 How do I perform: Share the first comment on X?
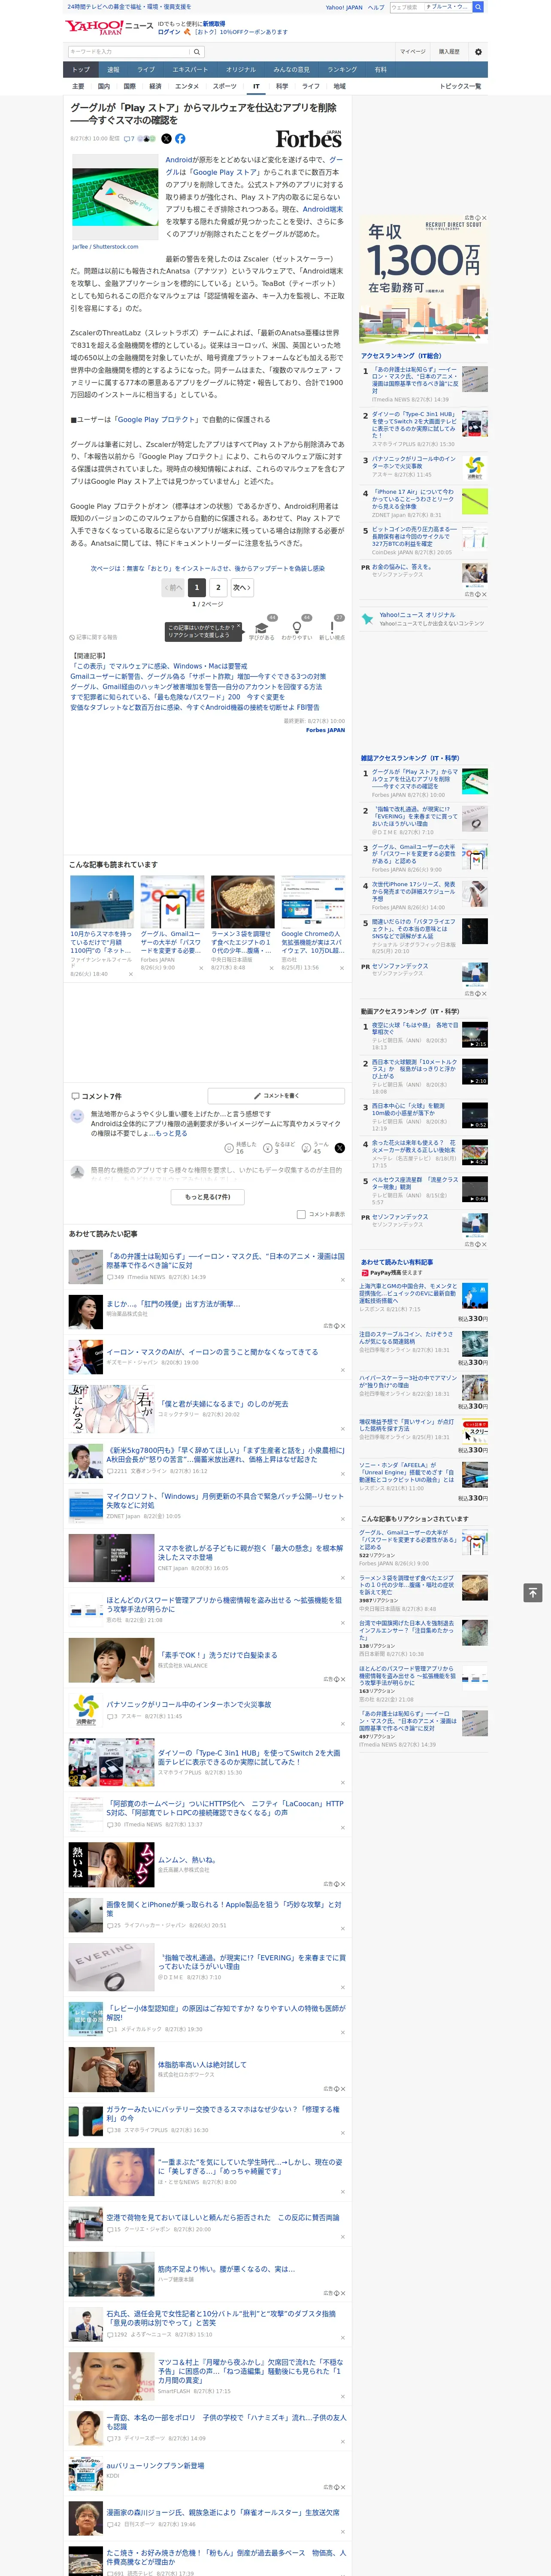[339, 1148]
